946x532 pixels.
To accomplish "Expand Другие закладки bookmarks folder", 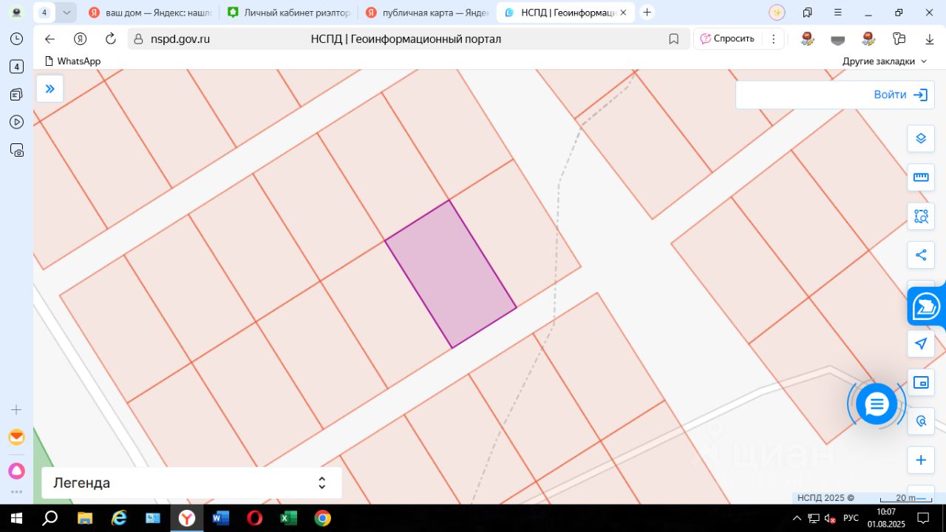I will (x=885, y=61).
